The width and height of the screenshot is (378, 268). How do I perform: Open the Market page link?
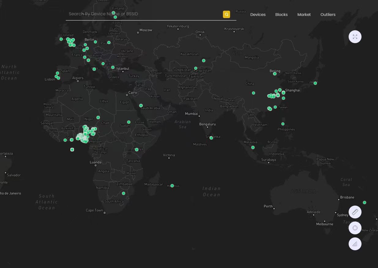(304, 14)
